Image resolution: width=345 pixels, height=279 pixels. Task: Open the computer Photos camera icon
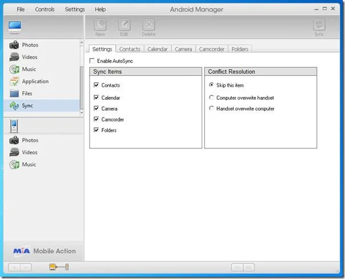coord(14,45)
